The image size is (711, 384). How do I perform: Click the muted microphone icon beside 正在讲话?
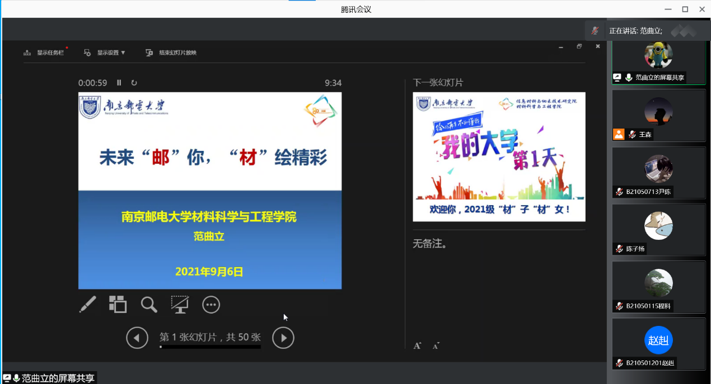[x=595, y=31]
